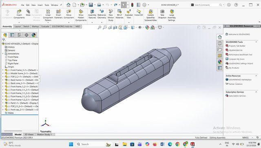Screen dimensions: 261x148
Task: Collapse the SOLIDWORKS Tools section
Action: click(256, 42)
